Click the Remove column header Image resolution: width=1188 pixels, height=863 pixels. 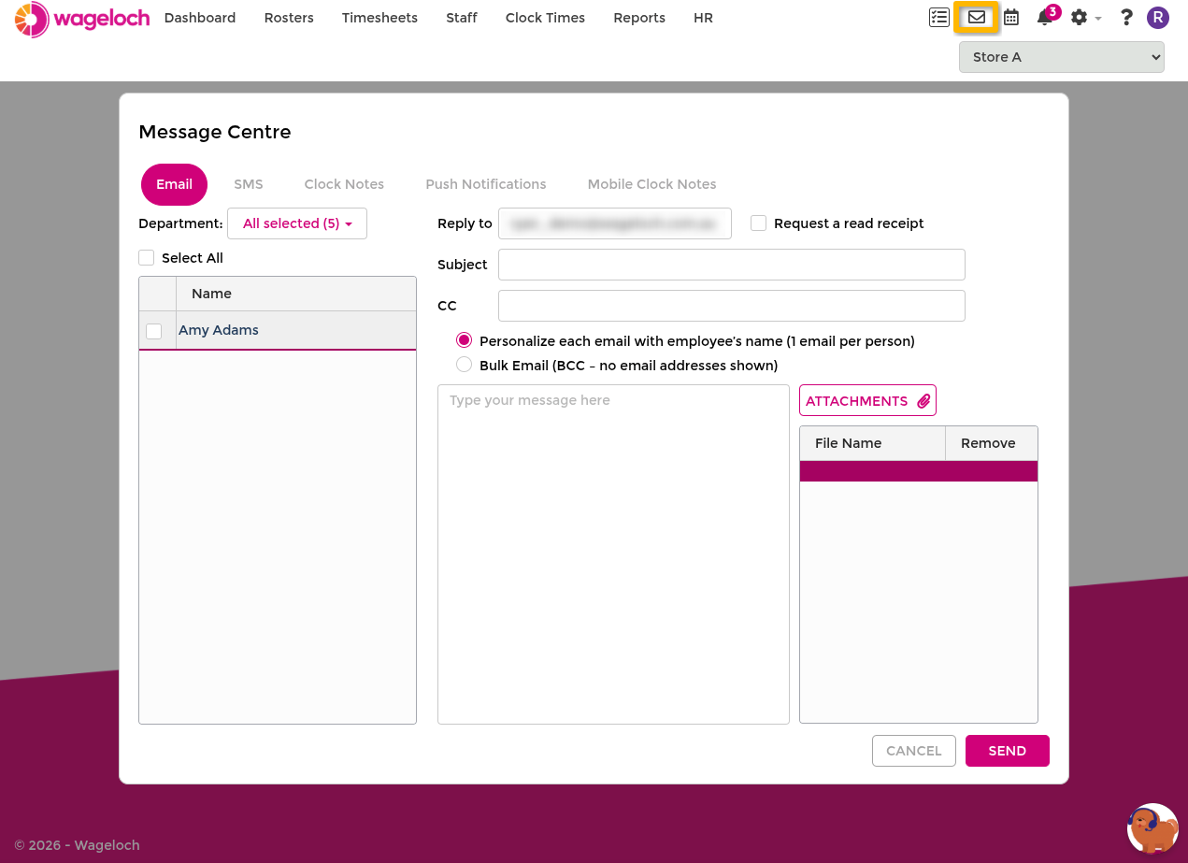coord(992,443)
